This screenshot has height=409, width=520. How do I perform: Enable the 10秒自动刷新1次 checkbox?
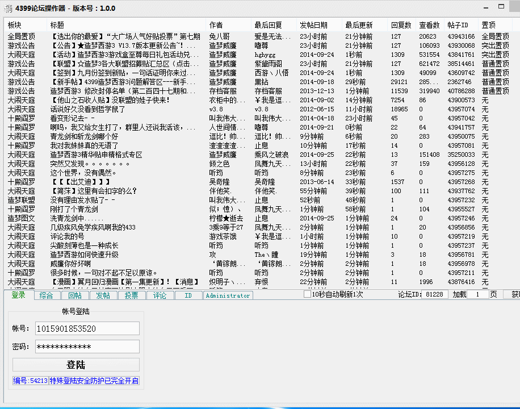pos(308,294)
